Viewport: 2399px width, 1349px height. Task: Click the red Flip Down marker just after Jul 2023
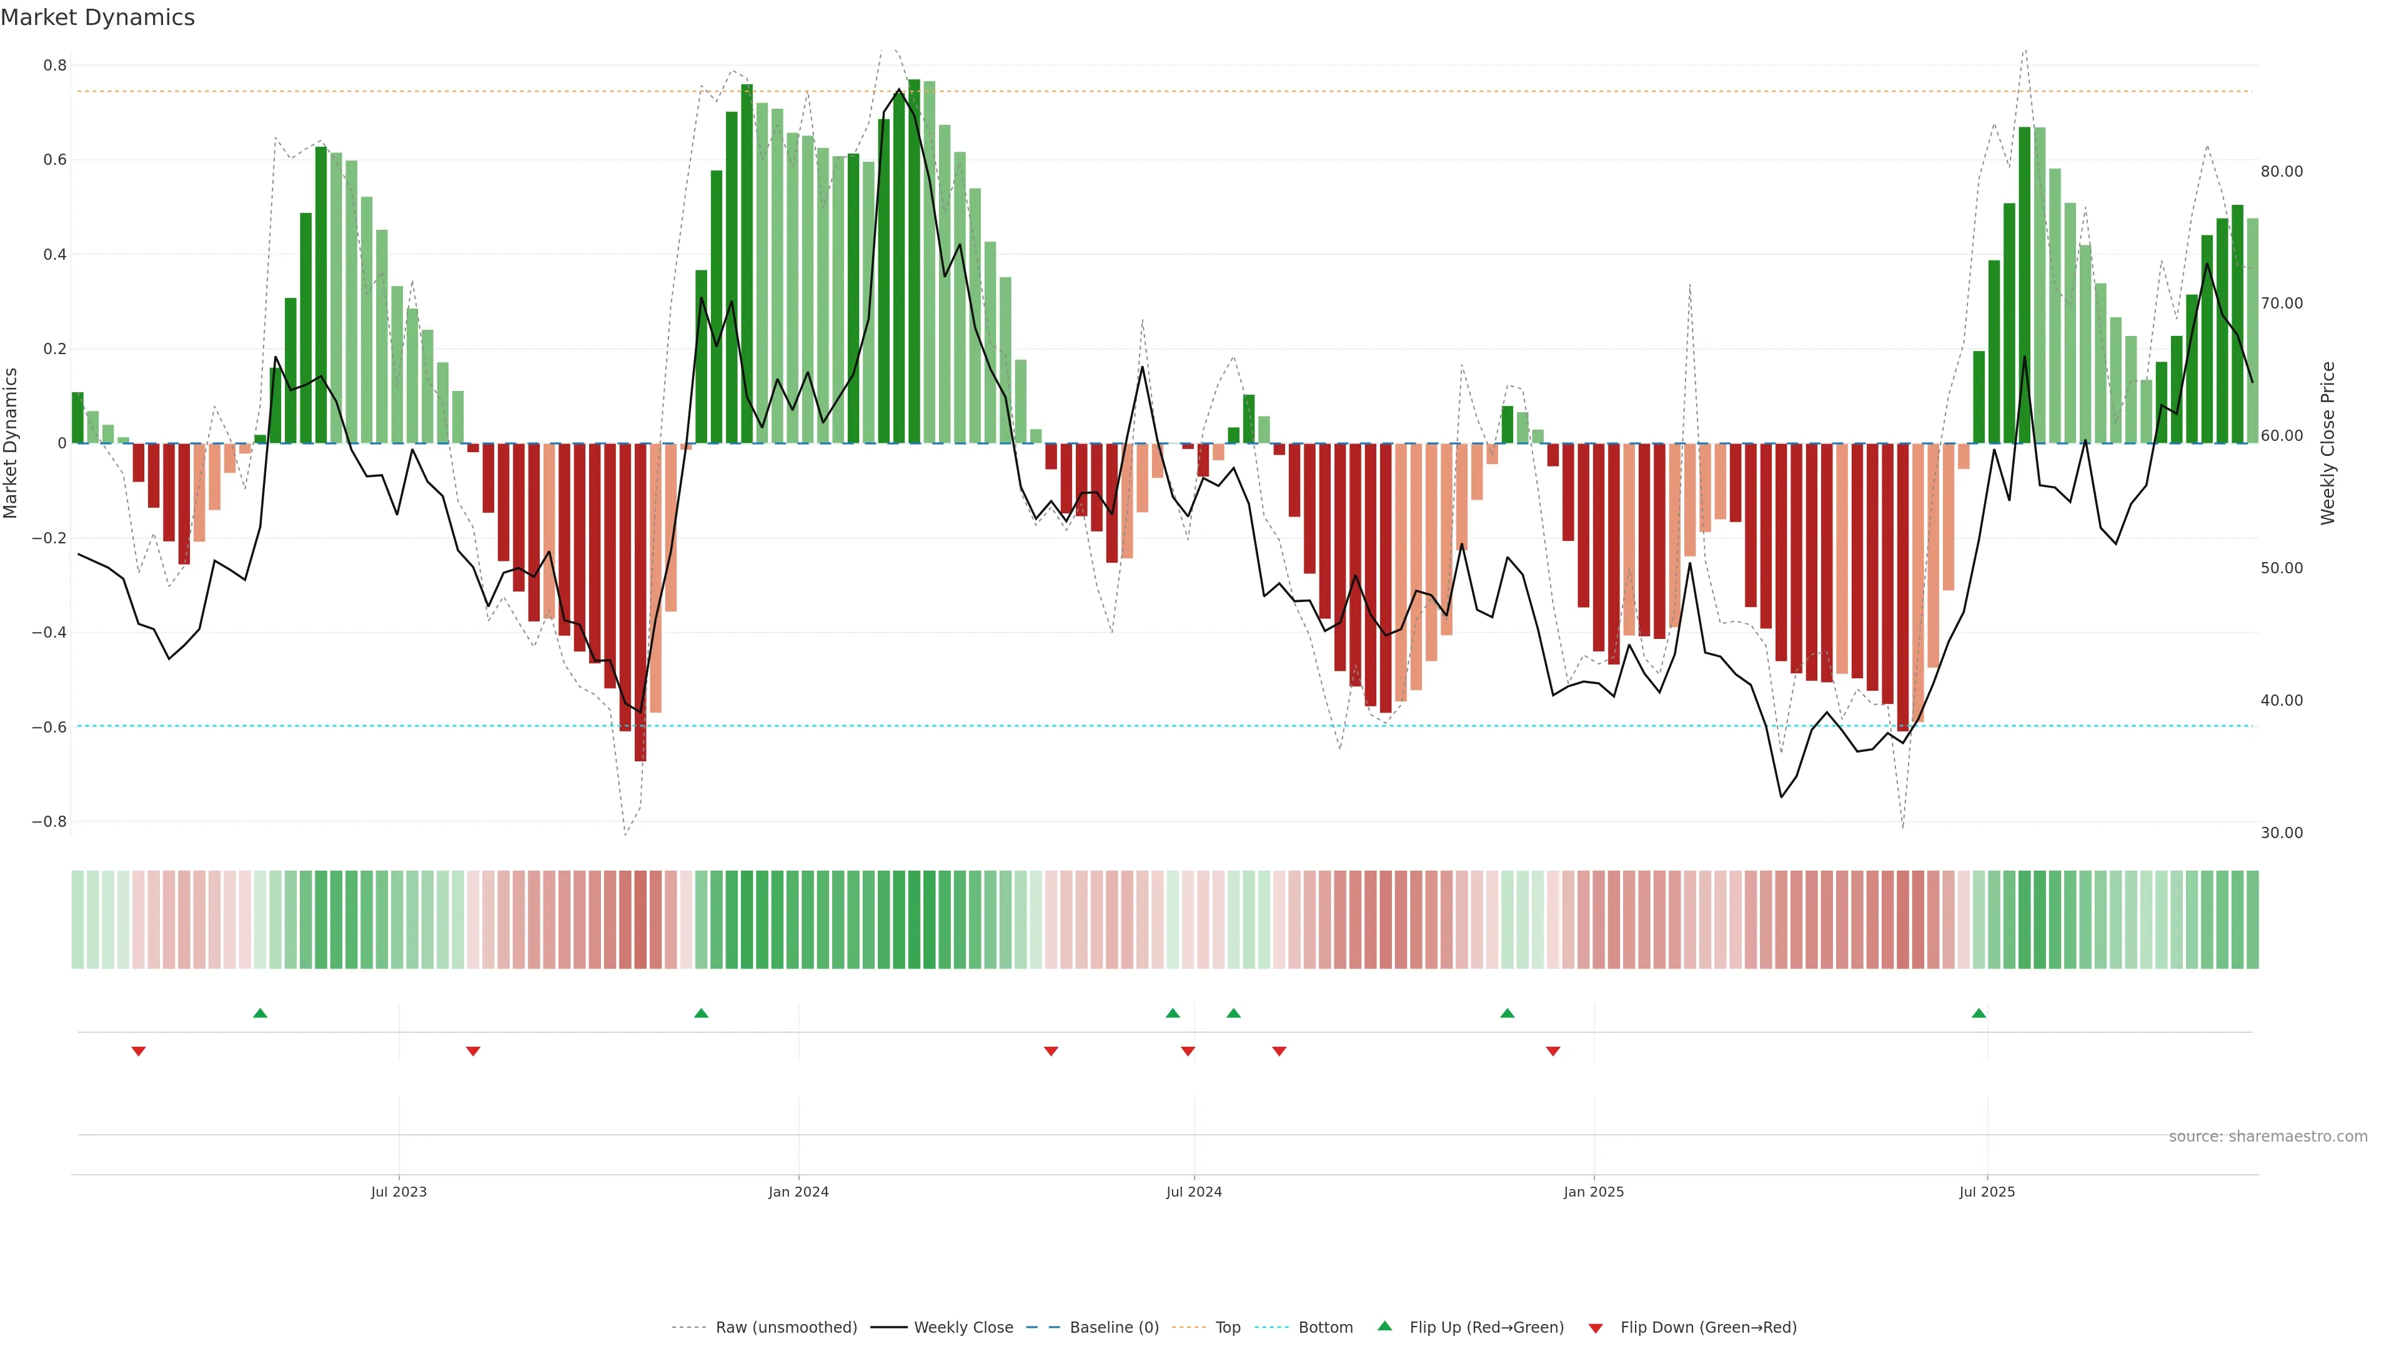(473, 1051)
